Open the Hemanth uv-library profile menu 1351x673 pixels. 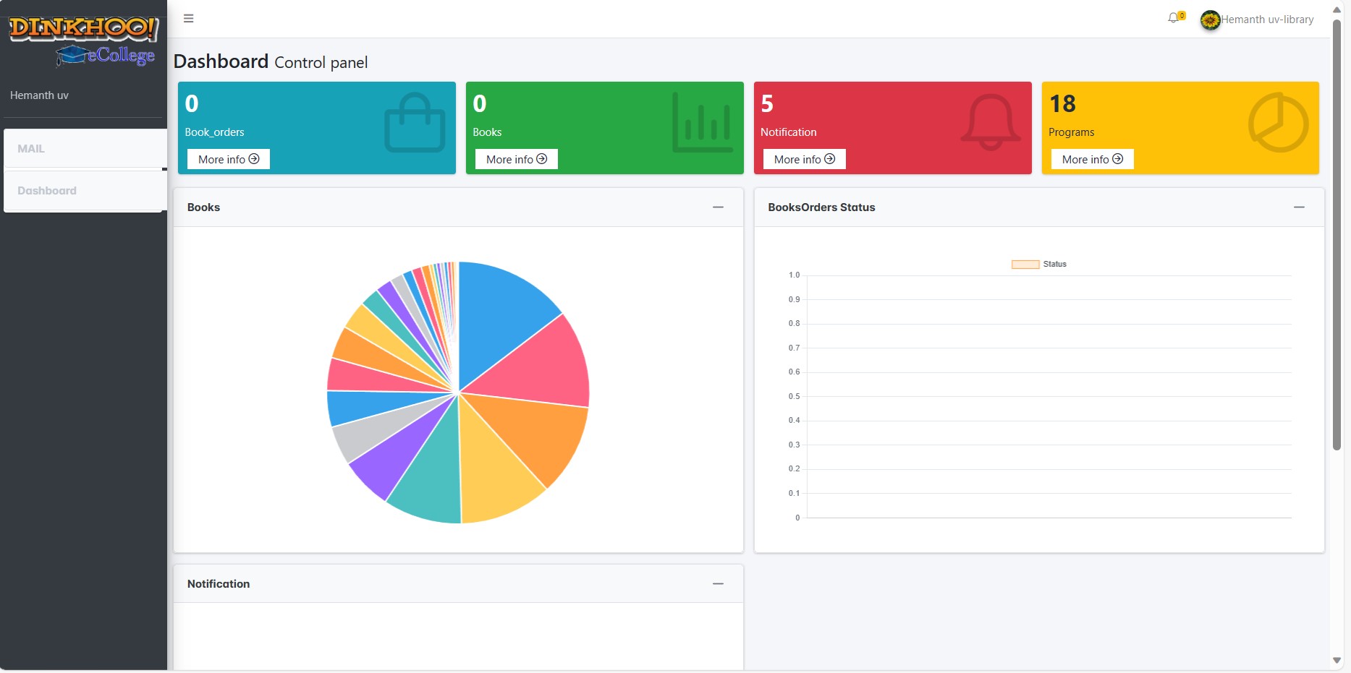1267,20
